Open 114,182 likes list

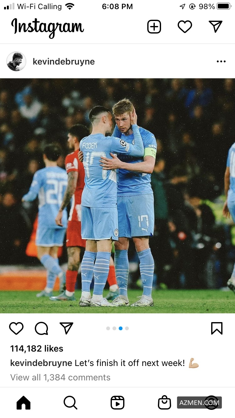point(37,348)
